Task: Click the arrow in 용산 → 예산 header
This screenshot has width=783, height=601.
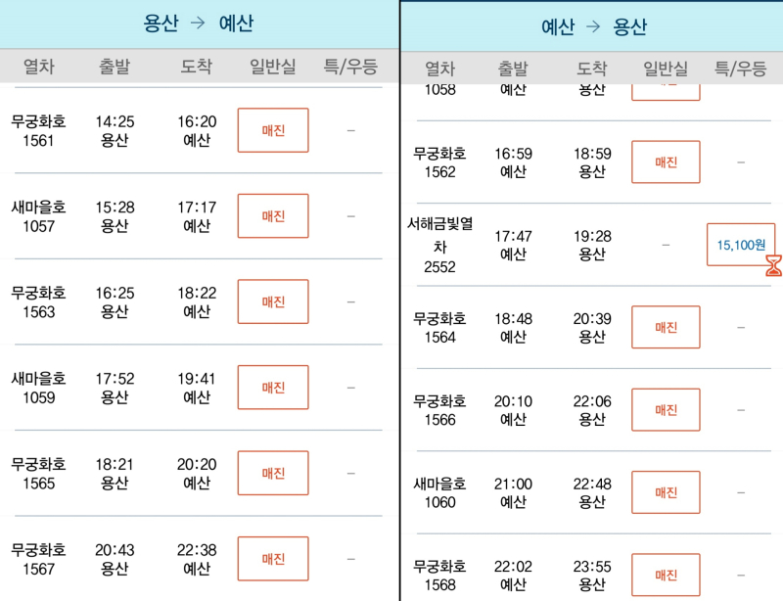Action: tap(199, 23)
